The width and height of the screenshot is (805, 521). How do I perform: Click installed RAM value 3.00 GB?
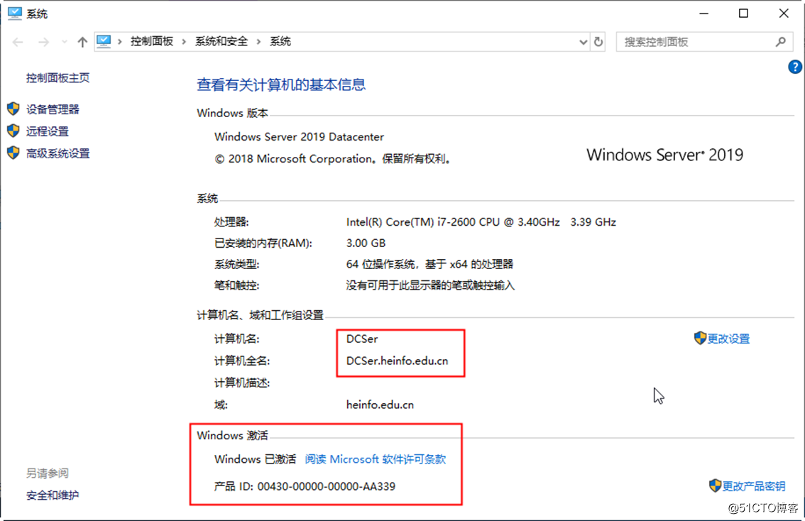[x=366, y=243]
